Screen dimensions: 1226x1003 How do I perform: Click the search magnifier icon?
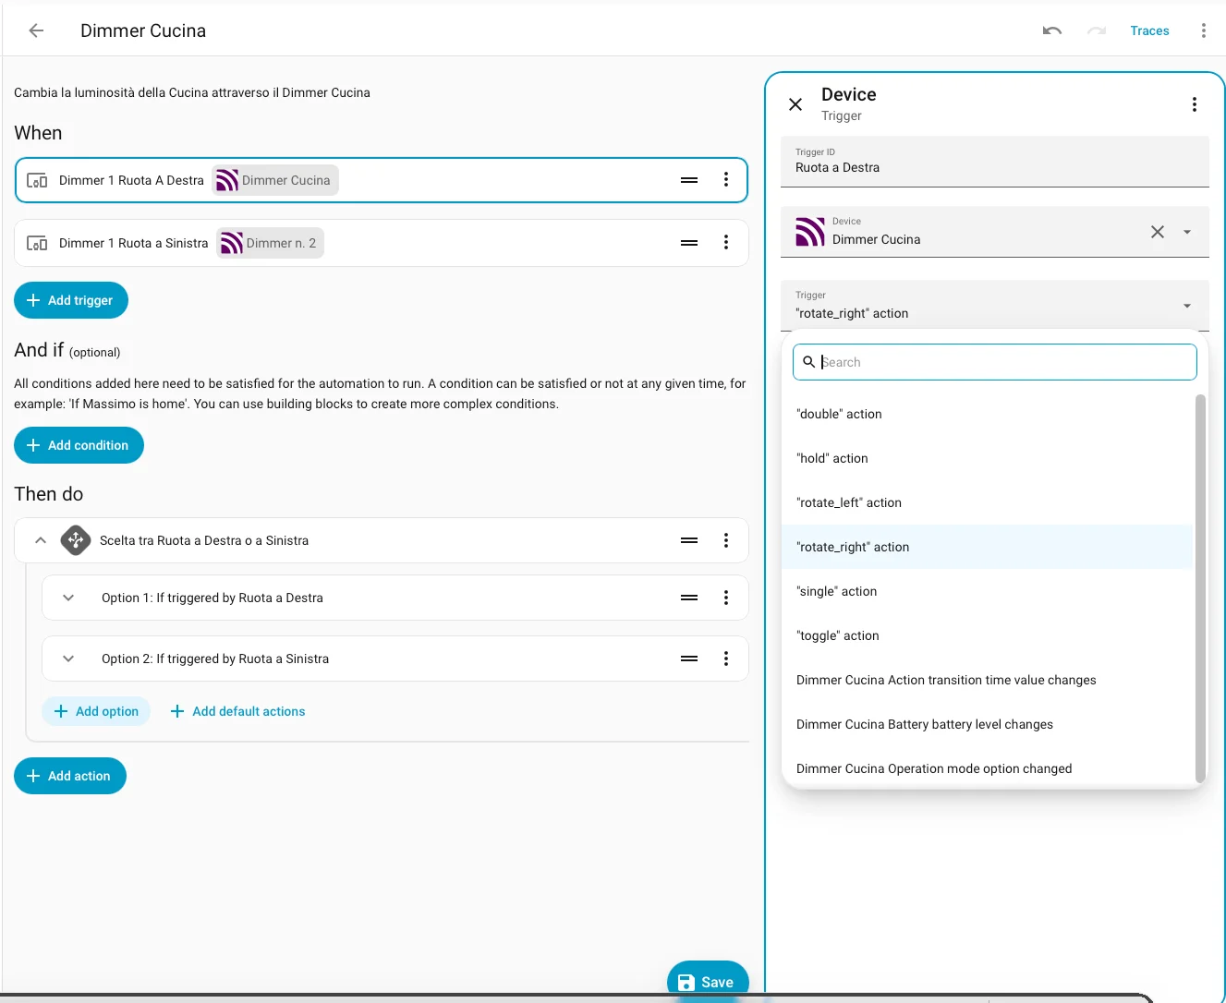pos(809,362)
